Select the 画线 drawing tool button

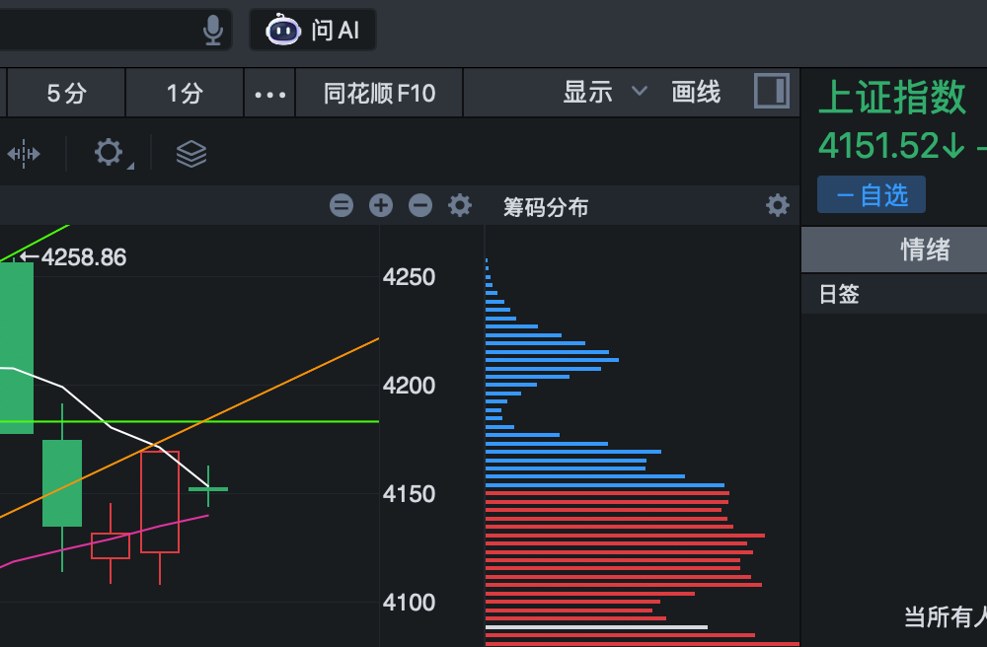click(696, 92)
